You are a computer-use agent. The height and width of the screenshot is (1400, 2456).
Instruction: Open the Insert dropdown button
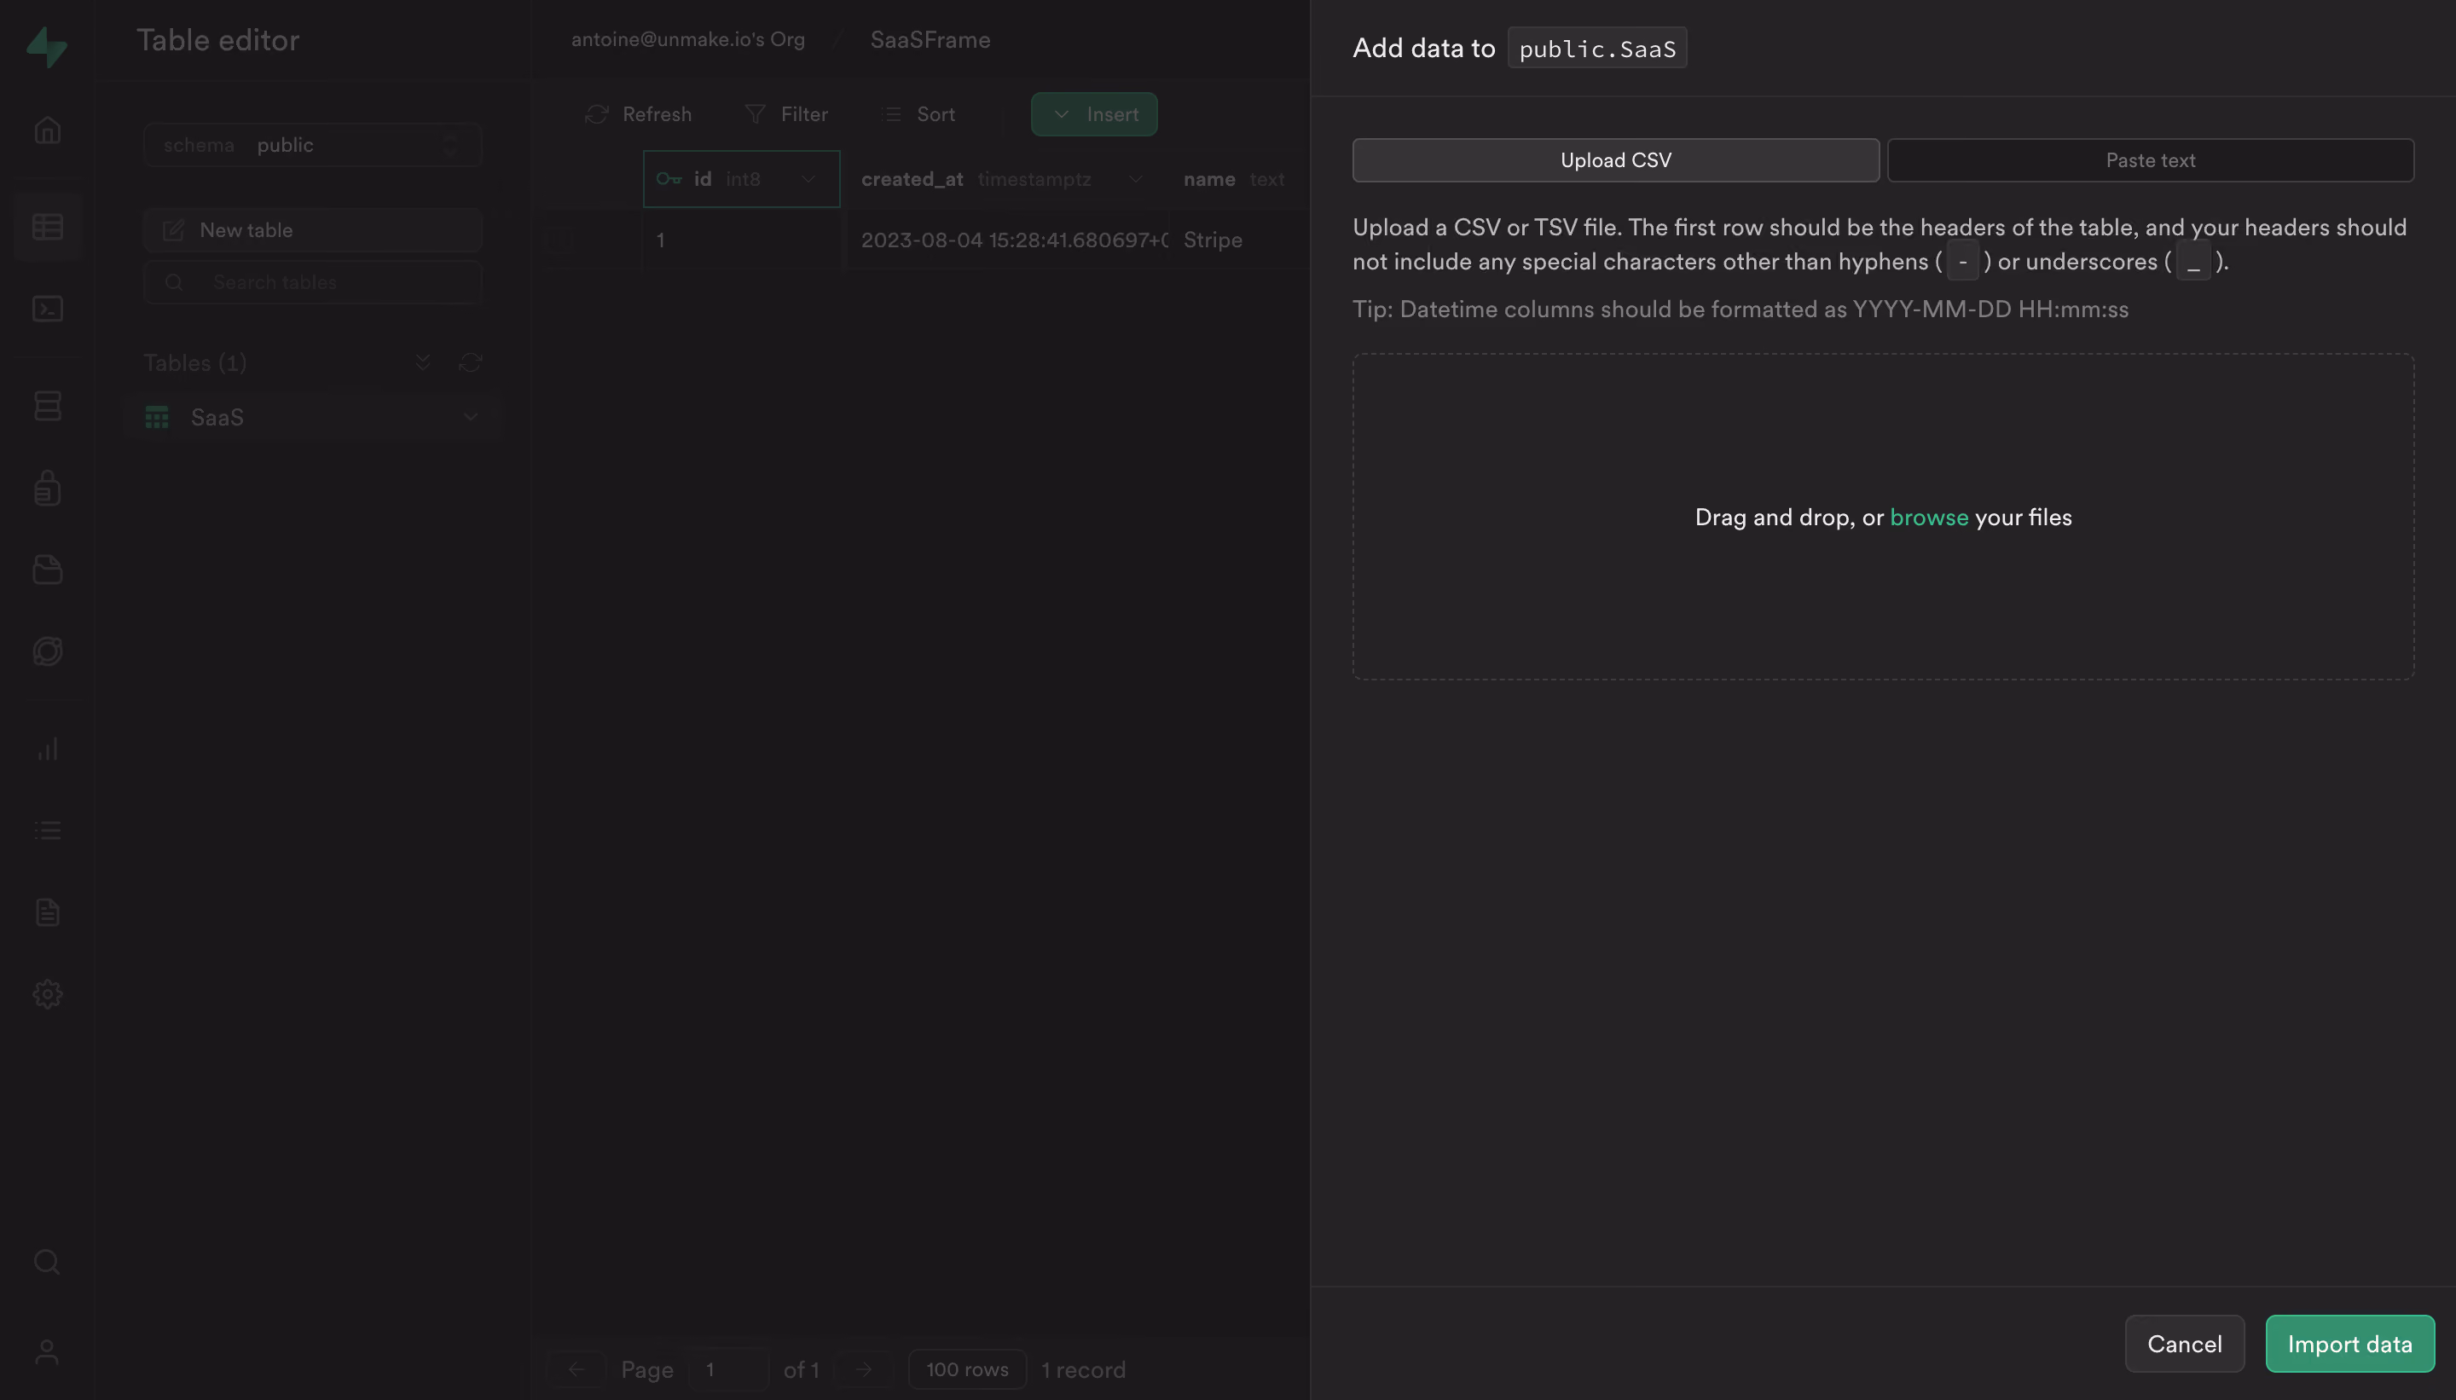(1093, 114)
